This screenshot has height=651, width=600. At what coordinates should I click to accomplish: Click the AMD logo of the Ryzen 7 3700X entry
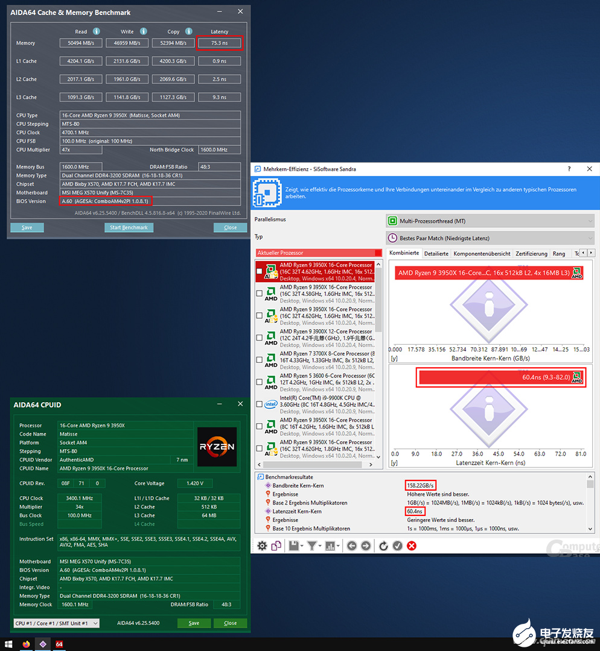point(271,360)
